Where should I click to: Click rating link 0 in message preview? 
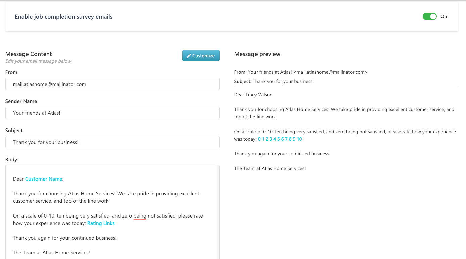[x=259, y=139]
